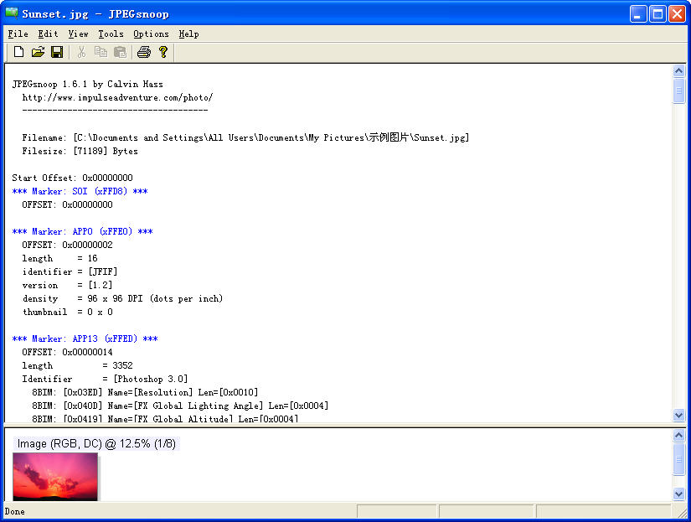Screen dimensions: 691x522
Task: Open the Options menu
Action: click(x=151, y=34)
